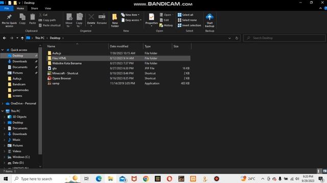Open the Move to menu
This screenshot has height=183, width=327.
(x=69, y=20)
